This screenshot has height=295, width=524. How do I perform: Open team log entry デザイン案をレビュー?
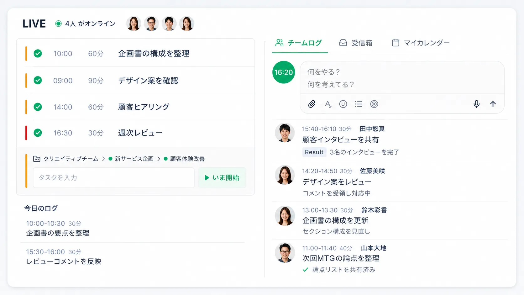click(x=337, y=182)
